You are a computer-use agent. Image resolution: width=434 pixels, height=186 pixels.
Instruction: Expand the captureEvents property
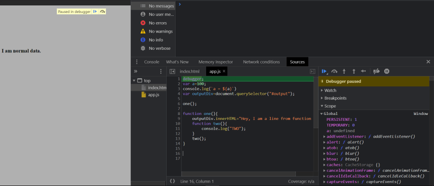click(325, 182)
